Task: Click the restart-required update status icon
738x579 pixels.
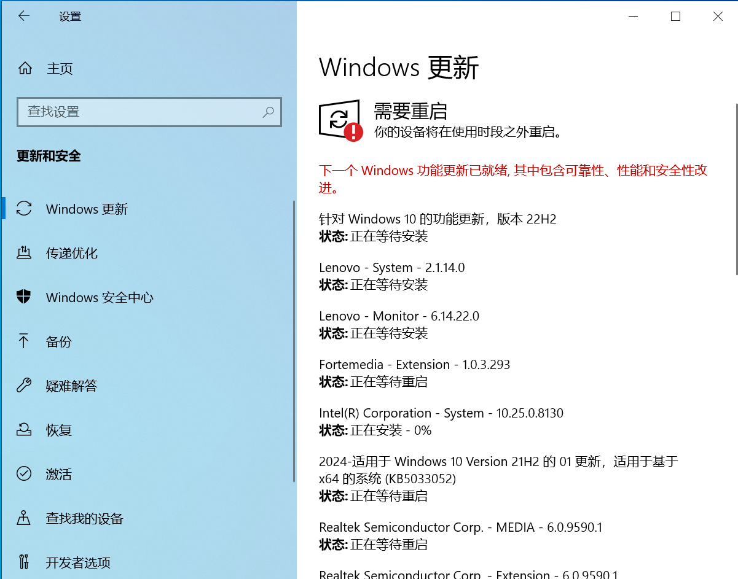Action: (341, 120)
